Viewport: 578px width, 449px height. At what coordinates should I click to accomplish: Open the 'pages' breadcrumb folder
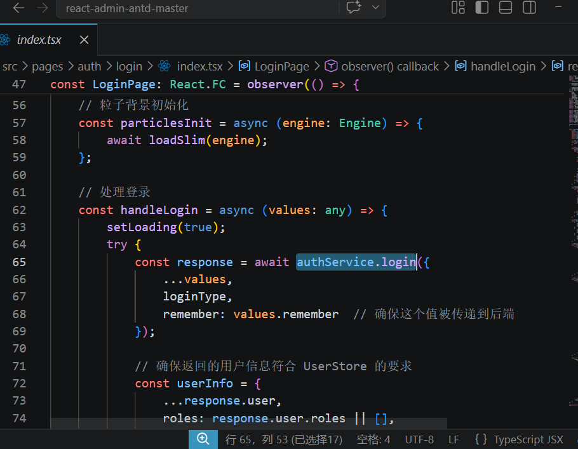click(47, 66)
